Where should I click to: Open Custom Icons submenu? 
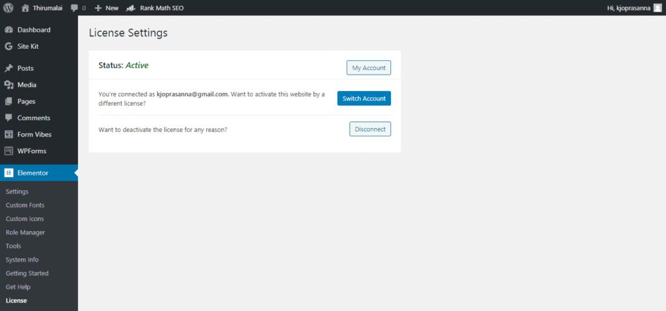tap(25, 219)
